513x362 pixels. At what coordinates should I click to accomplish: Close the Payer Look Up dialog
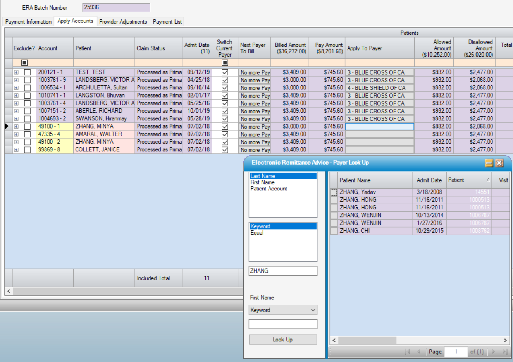[499, 163]
